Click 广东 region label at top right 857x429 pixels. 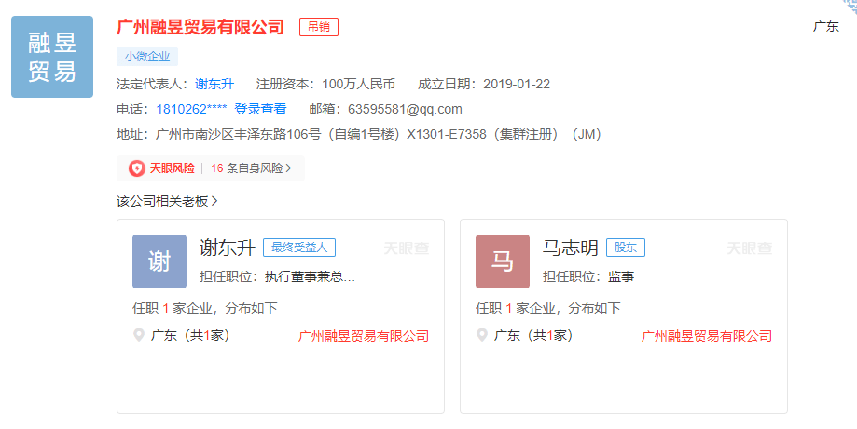(826, 26)
